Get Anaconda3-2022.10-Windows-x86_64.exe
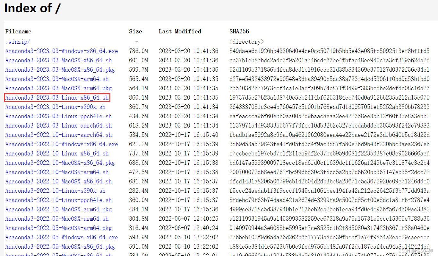Viewport: 438px width, 256px height. [x=62, y=144]
